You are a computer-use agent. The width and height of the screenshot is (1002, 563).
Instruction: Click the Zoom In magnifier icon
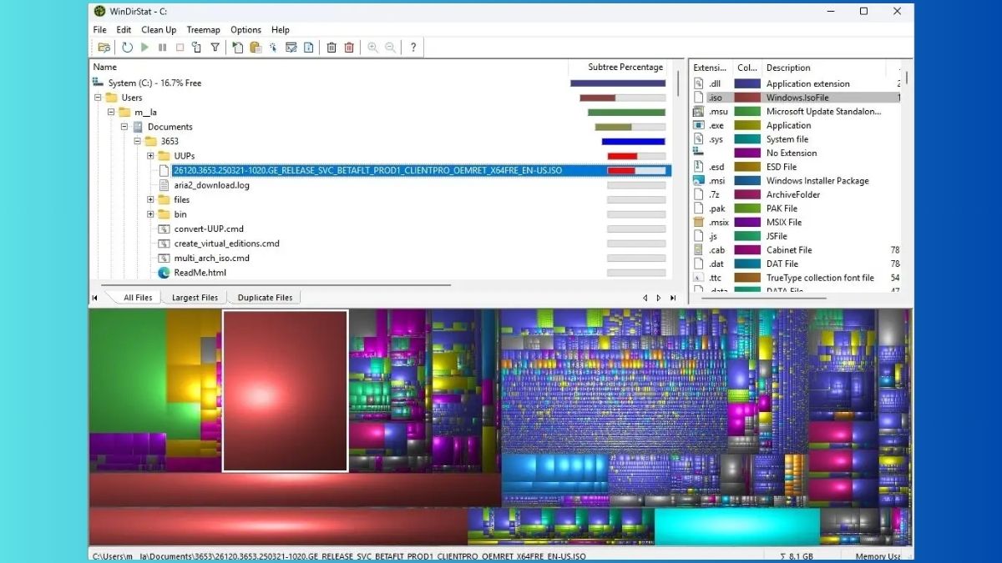point(372,48)
